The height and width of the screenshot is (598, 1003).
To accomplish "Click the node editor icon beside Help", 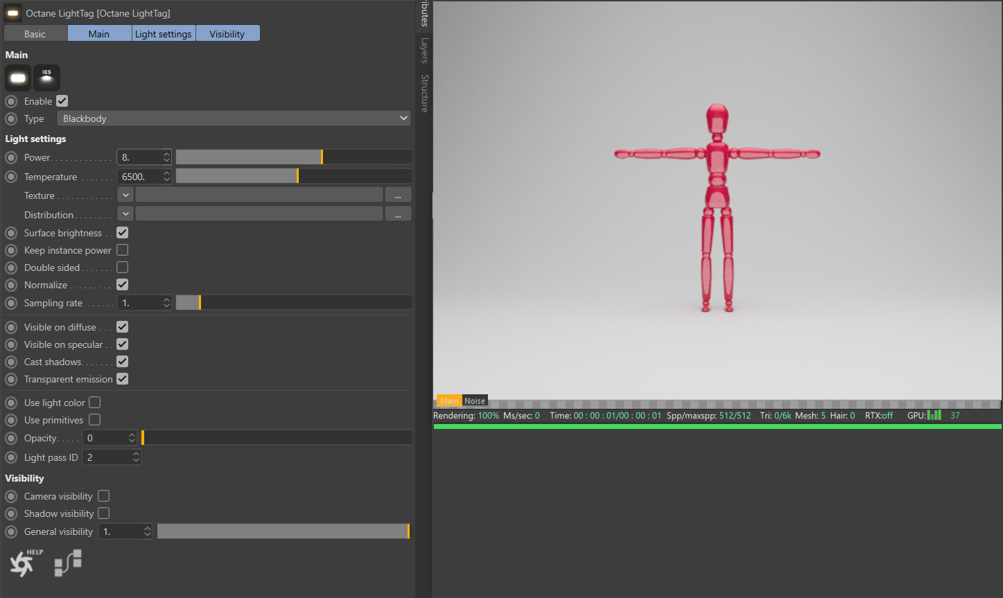I will pos(68,562).
